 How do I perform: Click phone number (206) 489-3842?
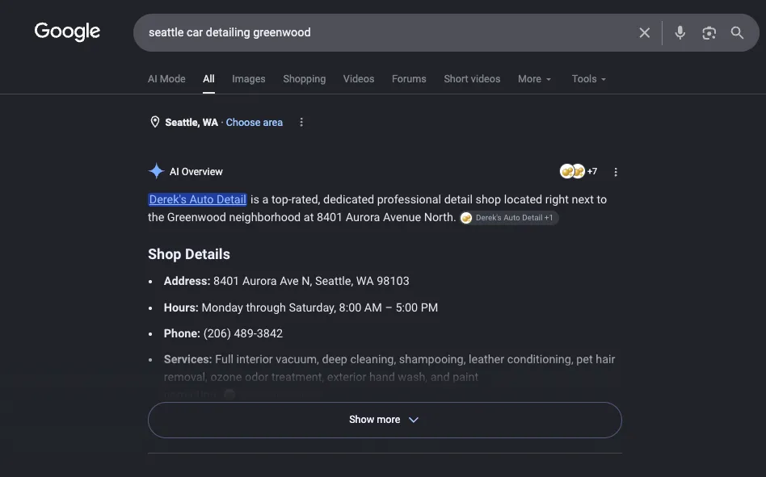(243, 333)
